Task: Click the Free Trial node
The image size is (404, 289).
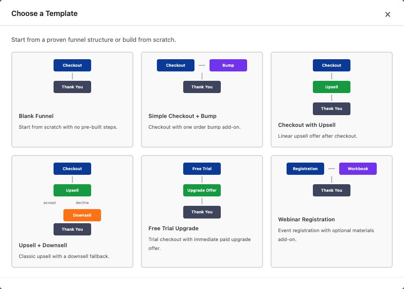Action: 202,169
